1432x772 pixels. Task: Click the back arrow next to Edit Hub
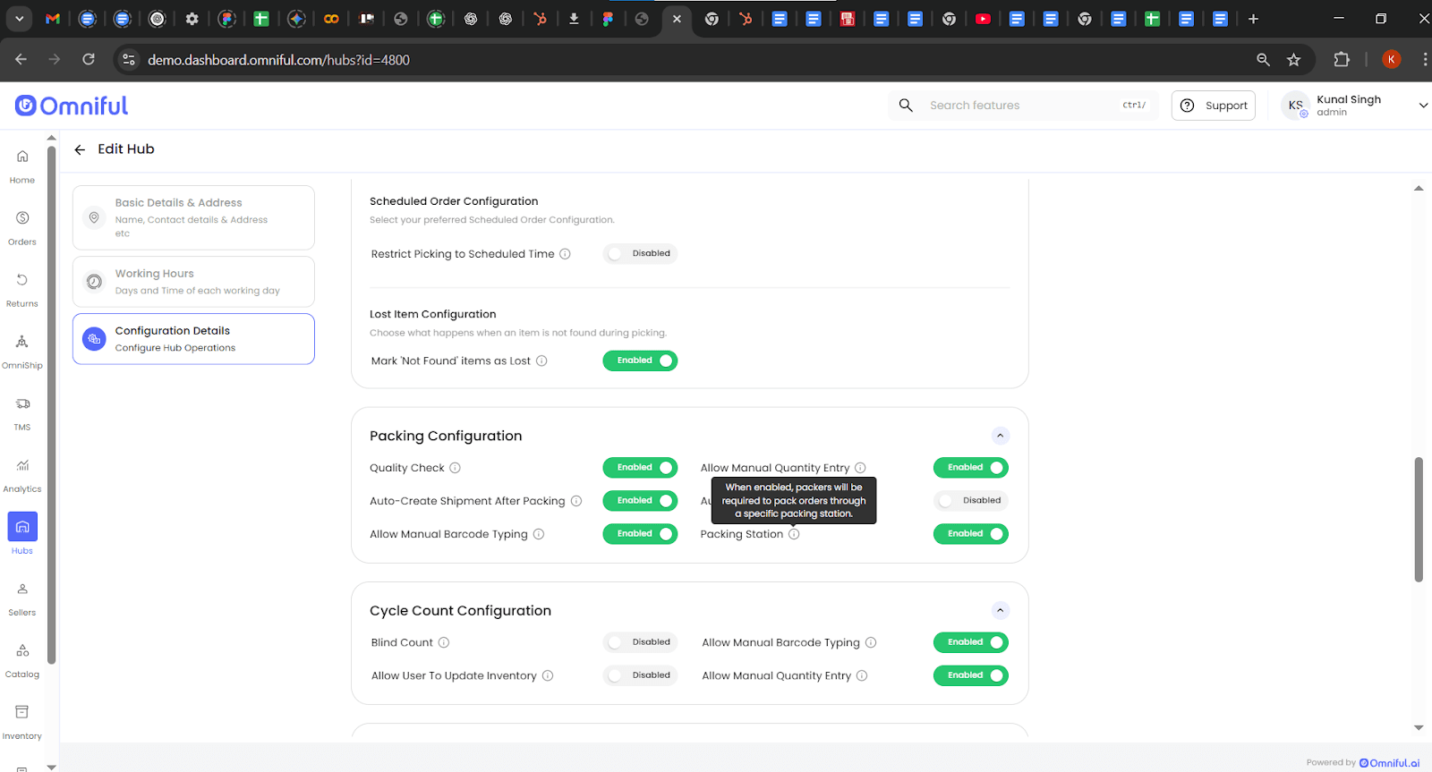pos(80,149)
